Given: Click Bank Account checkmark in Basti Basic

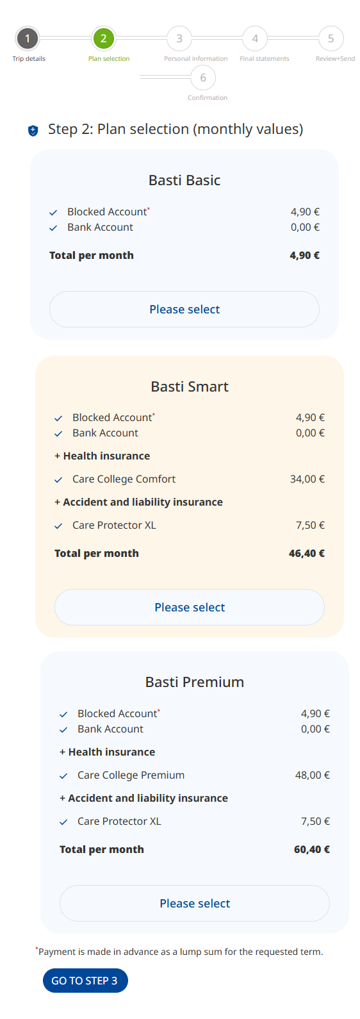Looking at the screenshot, I should click(x=54, y=228).
